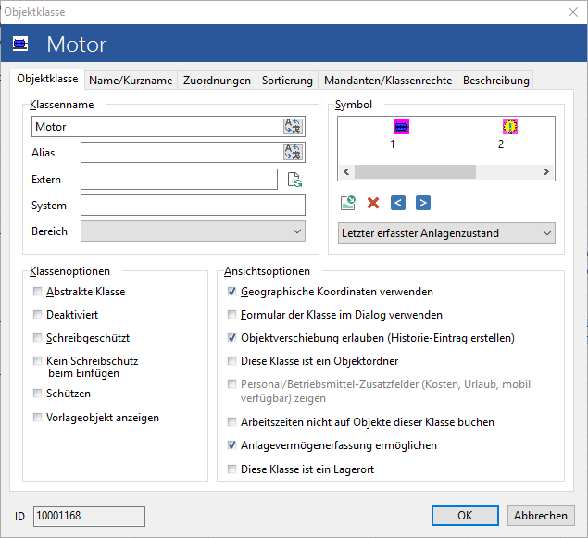
Task: Select symbol 1 motor icon
Action: coord(402,127)
